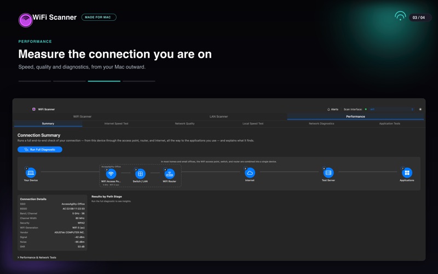Open the Network Diagnostics tab
The image size is (438, 274).
click(321, 124)
